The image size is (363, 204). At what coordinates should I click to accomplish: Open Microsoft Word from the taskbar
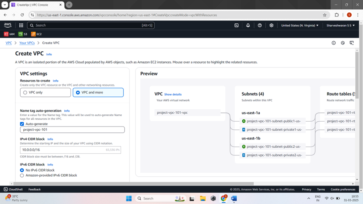pos(234,198)
